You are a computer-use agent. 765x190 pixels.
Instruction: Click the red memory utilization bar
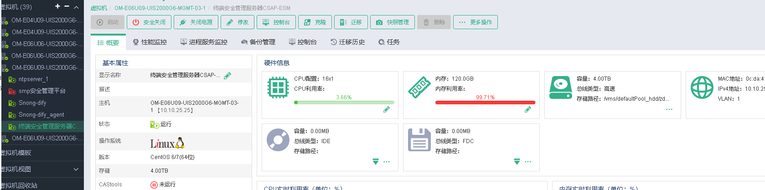coord(485,103)
